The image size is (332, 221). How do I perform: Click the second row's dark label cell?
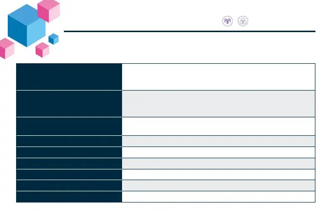tap(69, 103)
